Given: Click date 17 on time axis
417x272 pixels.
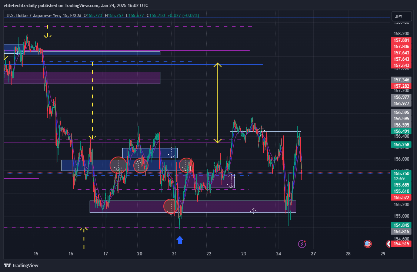Looking at the screenshot, I should pyautogui.click(x=106, y=253).
